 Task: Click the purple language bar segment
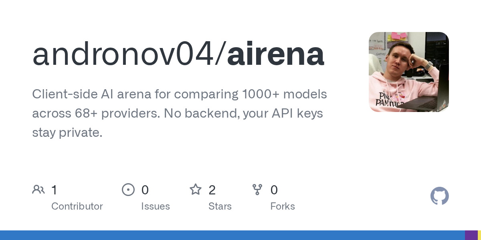click(471, 235)
